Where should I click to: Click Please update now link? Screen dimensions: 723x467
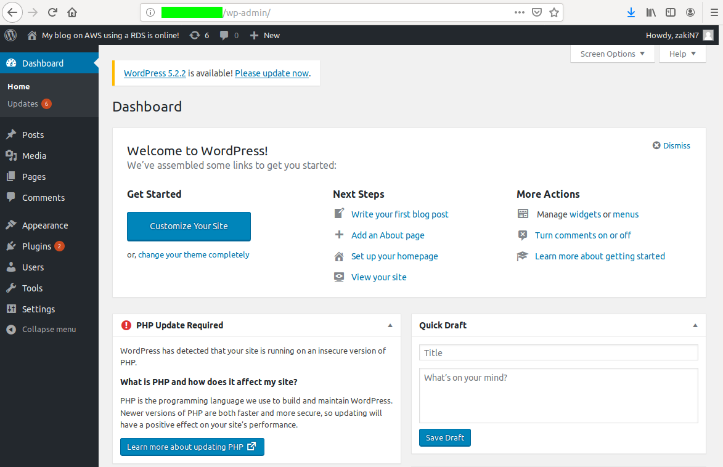pyautogui.click(x=272, y=73)
